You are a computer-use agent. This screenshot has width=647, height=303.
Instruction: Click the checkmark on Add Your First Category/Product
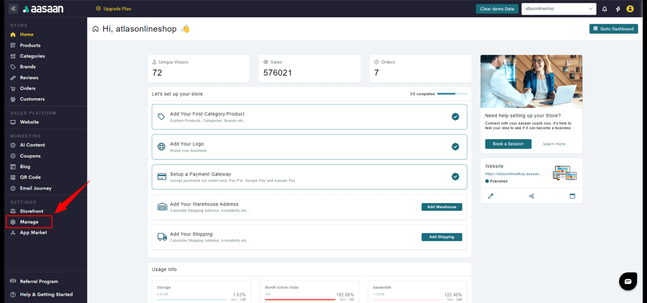[455, 116]
